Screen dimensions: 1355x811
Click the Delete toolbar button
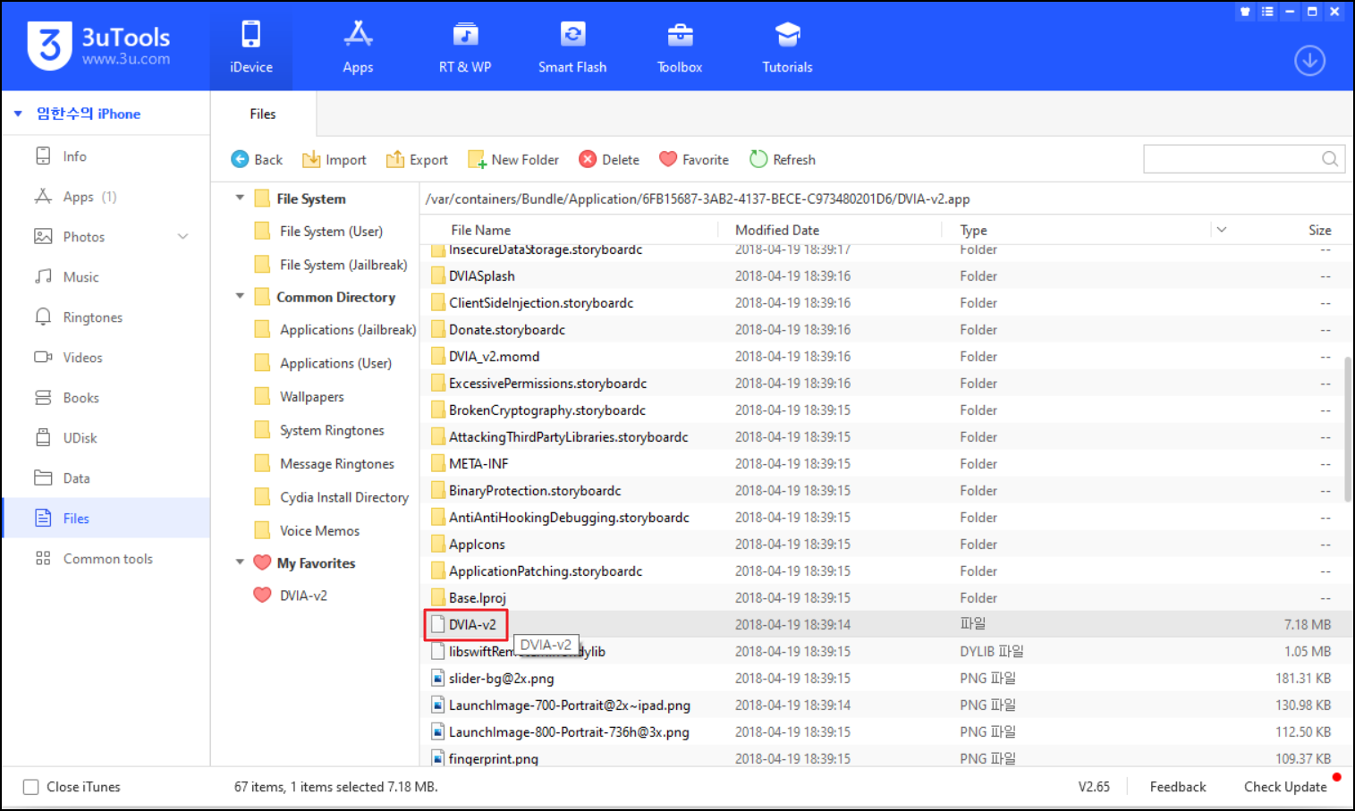point(609,159)
